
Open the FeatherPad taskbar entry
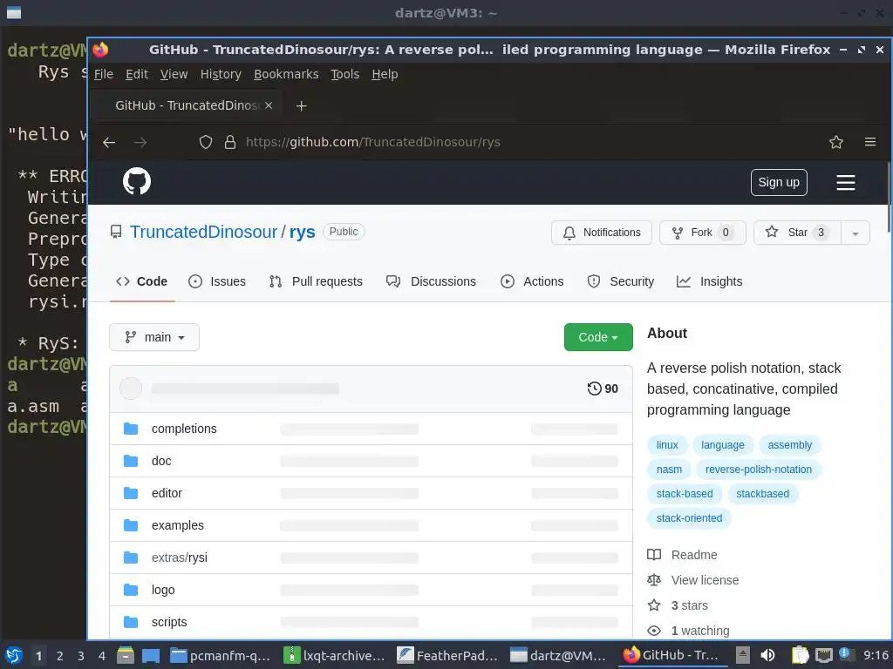[x=447, y=656]
